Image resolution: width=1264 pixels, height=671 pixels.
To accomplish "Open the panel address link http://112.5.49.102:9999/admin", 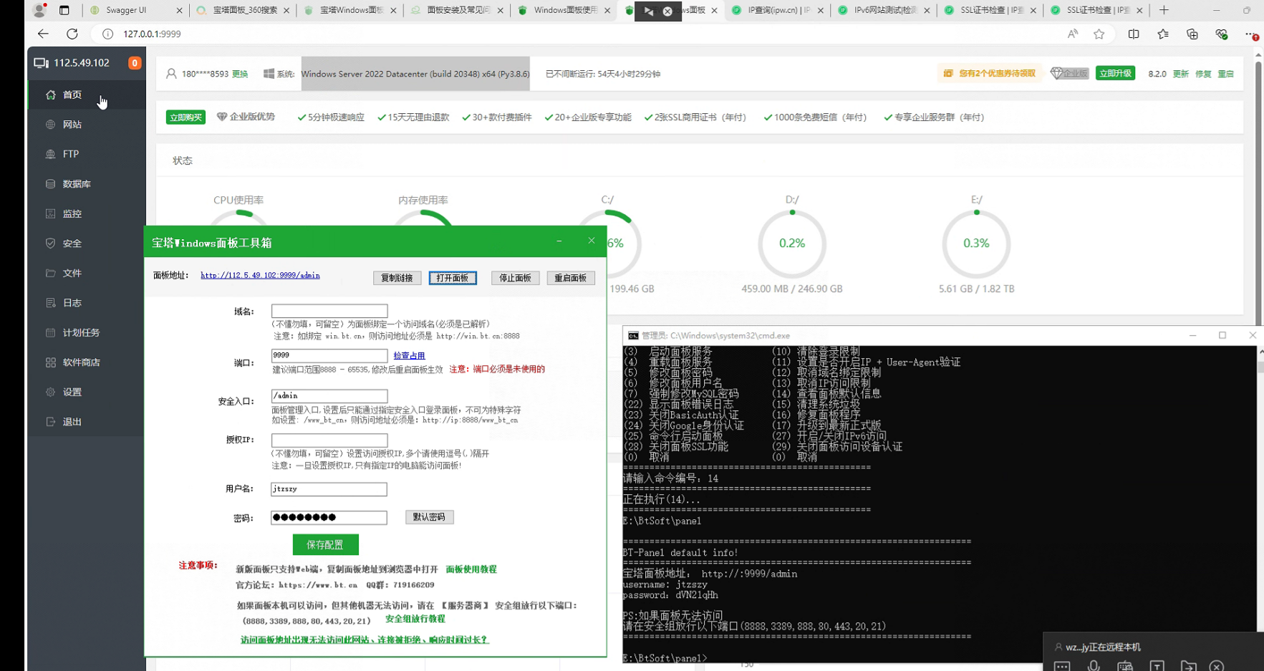I will pos(260,275).
